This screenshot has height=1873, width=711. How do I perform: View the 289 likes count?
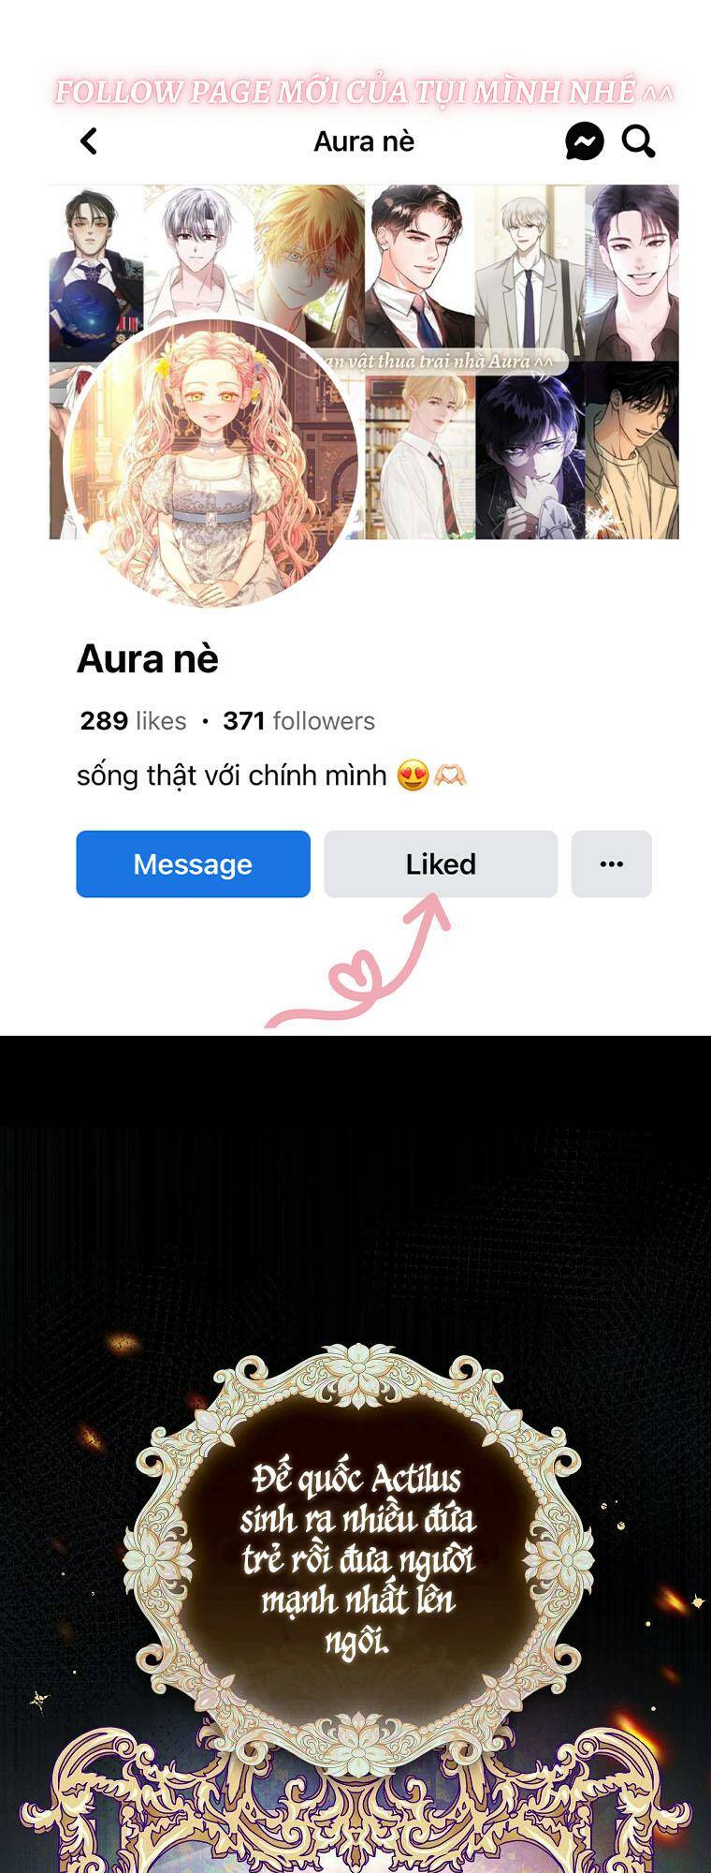pos(133,720)
